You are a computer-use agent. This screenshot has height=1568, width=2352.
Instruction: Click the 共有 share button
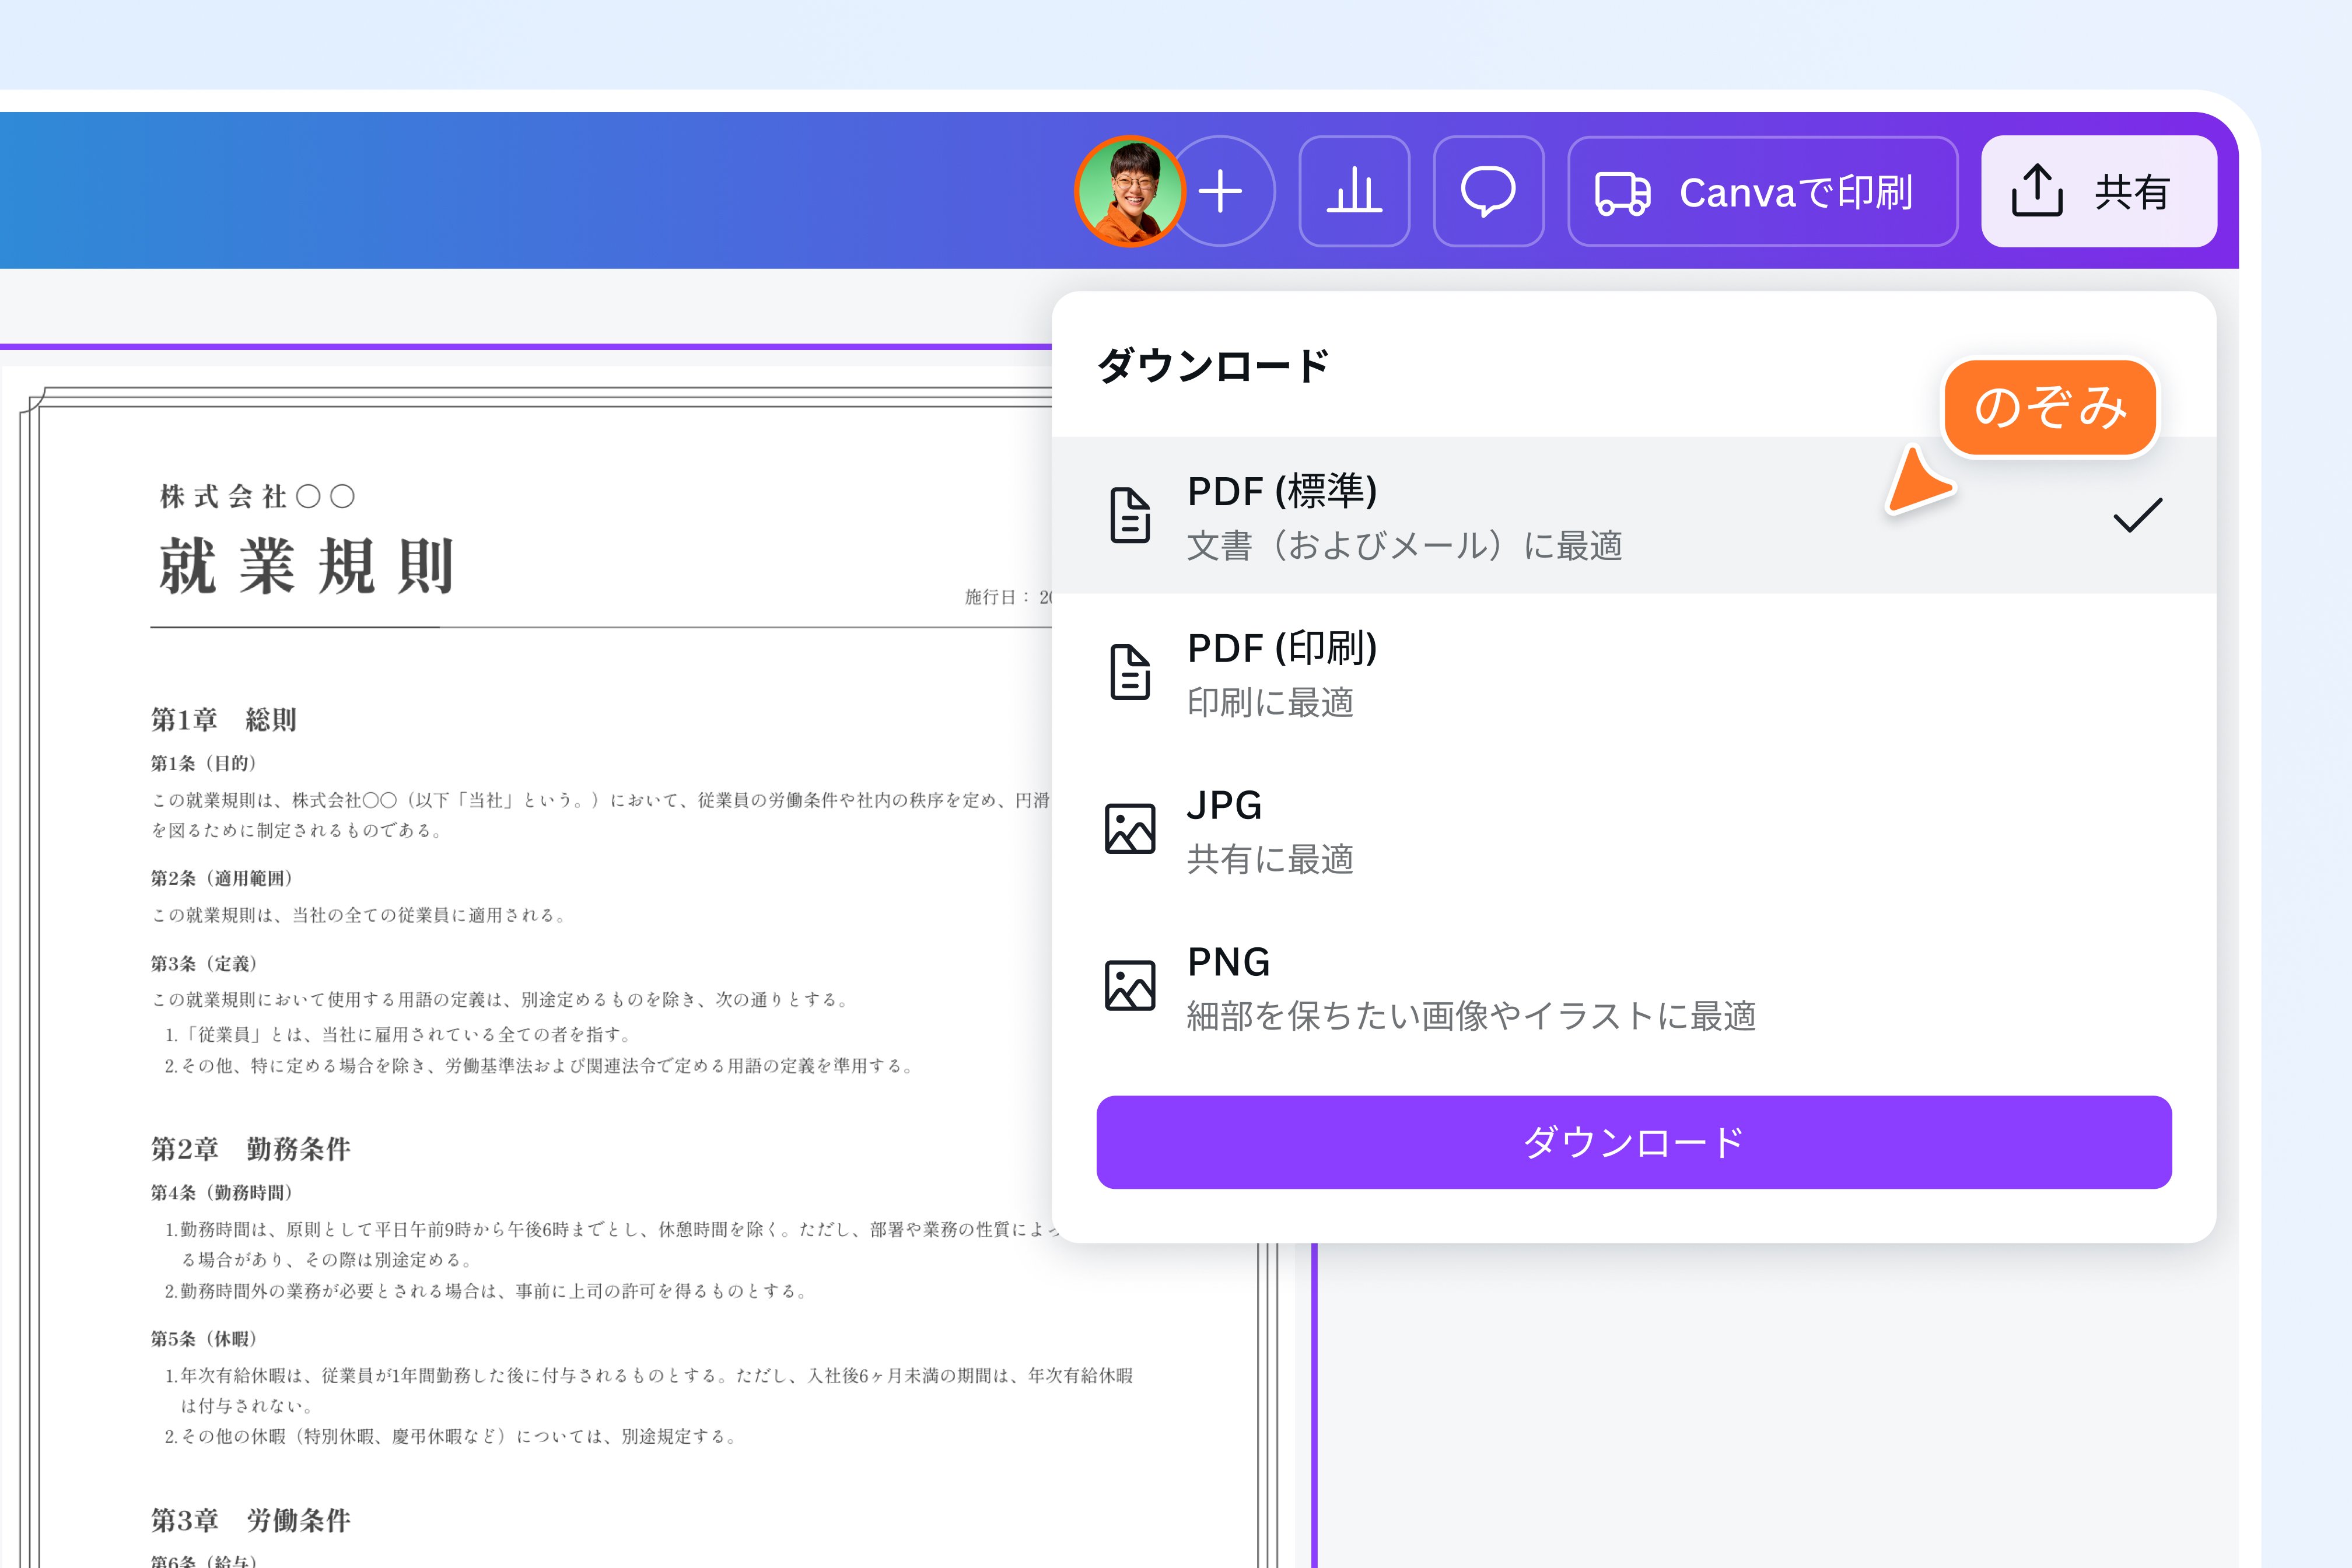click(x=2099, y=191)
